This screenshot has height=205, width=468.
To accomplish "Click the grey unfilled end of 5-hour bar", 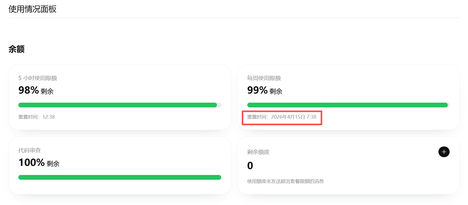I will 219,105.
